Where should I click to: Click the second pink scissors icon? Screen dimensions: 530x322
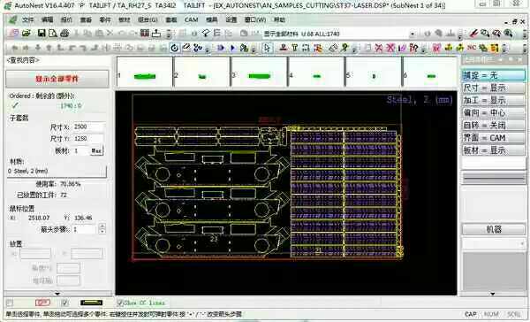390,48
